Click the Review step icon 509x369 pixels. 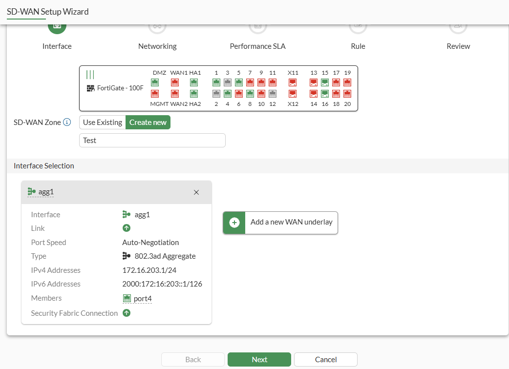coord(458,28)
